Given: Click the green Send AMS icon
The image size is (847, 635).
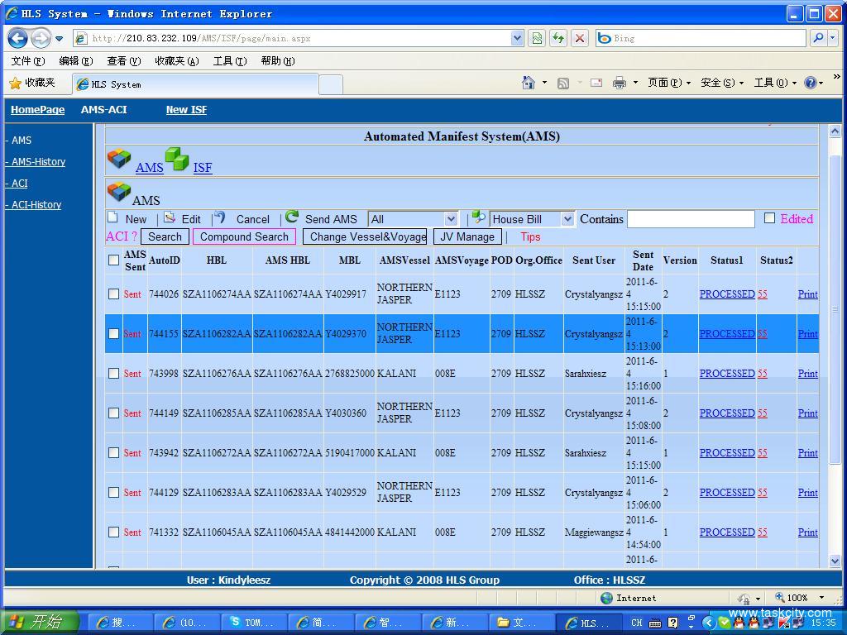Looking at the screenshot, I should (292, 217).
